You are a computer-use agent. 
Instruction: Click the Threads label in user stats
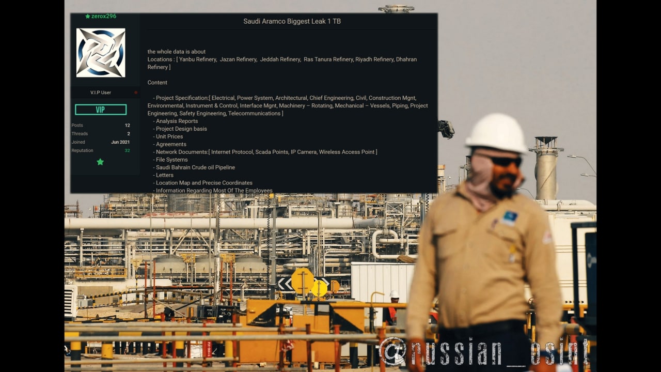80,133
